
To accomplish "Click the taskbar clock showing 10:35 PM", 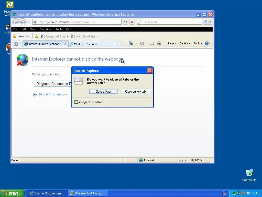I will click(x=253, y=193).
